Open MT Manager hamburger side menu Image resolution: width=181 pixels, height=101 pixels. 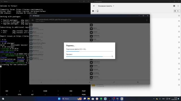tap(33, 20)
